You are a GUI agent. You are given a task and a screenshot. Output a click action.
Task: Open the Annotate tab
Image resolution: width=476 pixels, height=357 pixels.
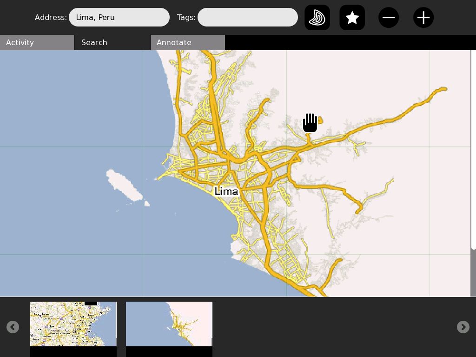(188, 42)
